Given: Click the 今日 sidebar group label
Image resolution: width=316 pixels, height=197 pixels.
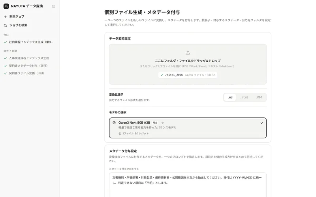Looking at the screenshot, I should (x=6, y=35).
